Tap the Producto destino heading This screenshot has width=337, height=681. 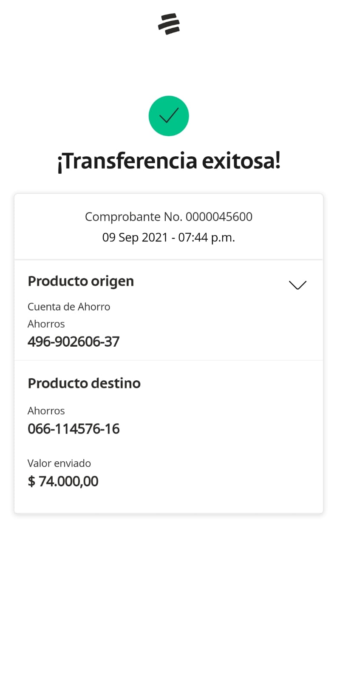[x=84, y=383]
